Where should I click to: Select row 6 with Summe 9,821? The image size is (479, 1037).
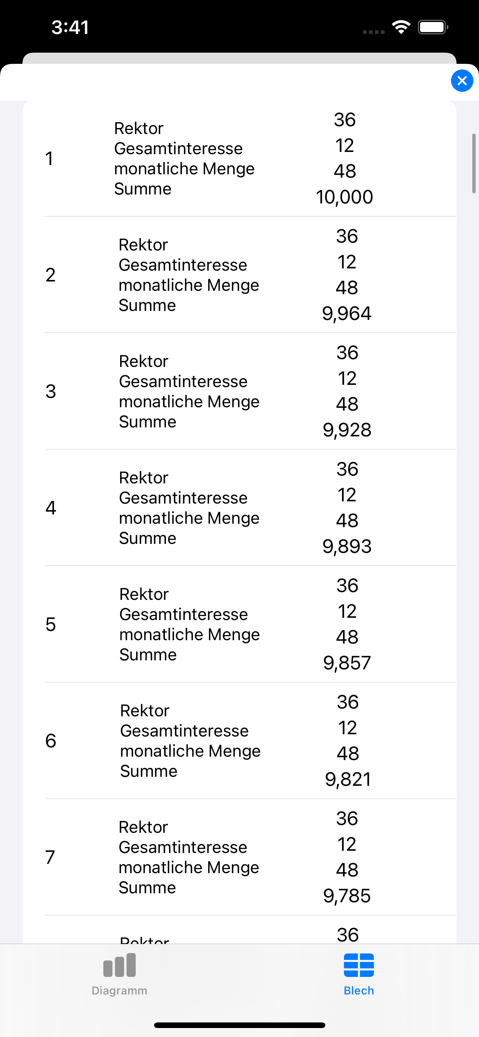click(x=250, y=740)
